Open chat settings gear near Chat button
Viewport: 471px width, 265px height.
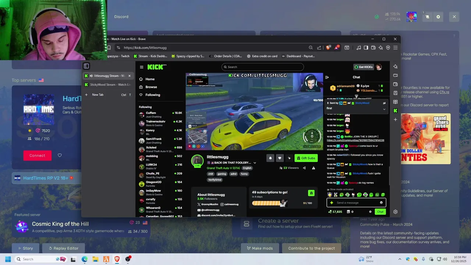click(x=370, y=212)
